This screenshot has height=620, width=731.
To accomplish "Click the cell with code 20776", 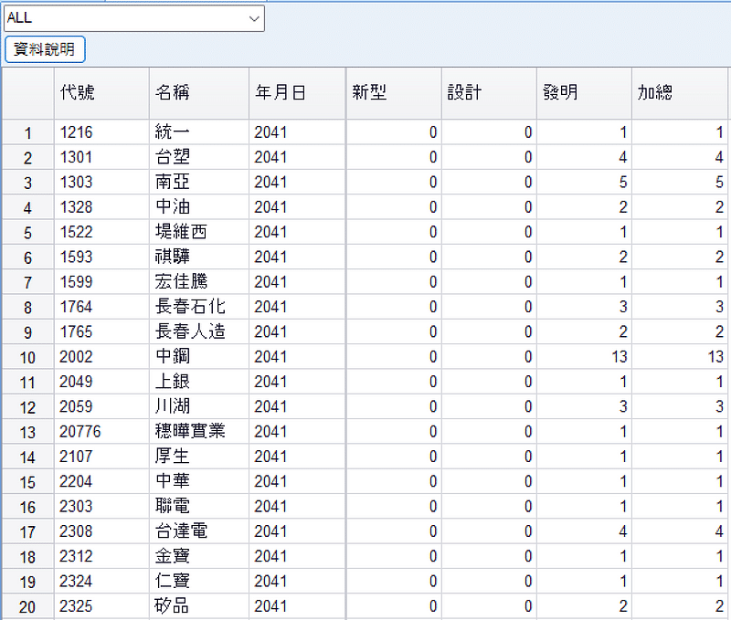I will [101, 432].
